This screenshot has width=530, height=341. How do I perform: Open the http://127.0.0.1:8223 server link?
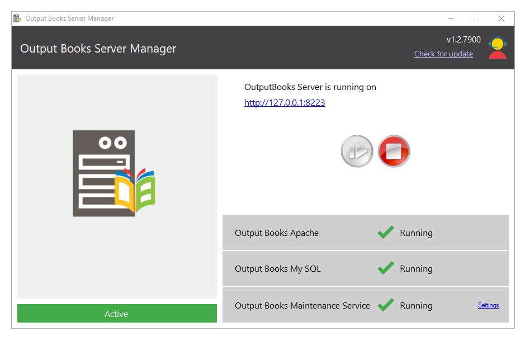pyautogui.click(x=285, y=102)
